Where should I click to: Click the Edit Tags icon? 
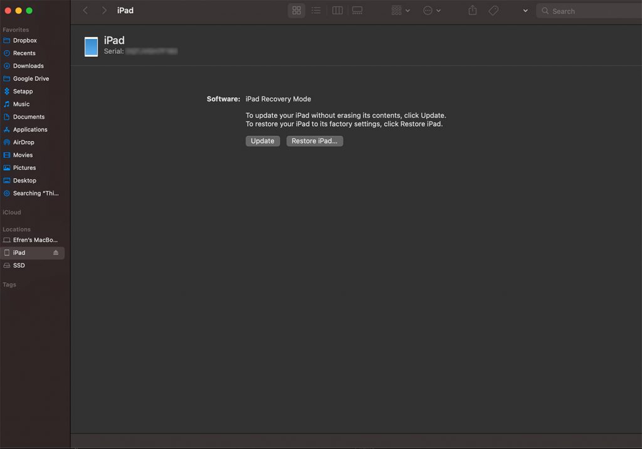493,11
